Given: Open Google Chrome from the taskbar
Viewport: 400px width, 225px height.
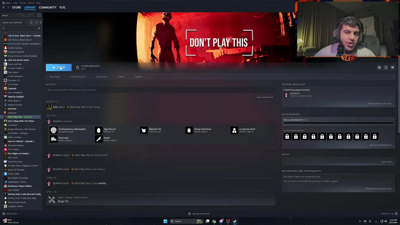Looking at the screenshot, I should tap(214, 221).
